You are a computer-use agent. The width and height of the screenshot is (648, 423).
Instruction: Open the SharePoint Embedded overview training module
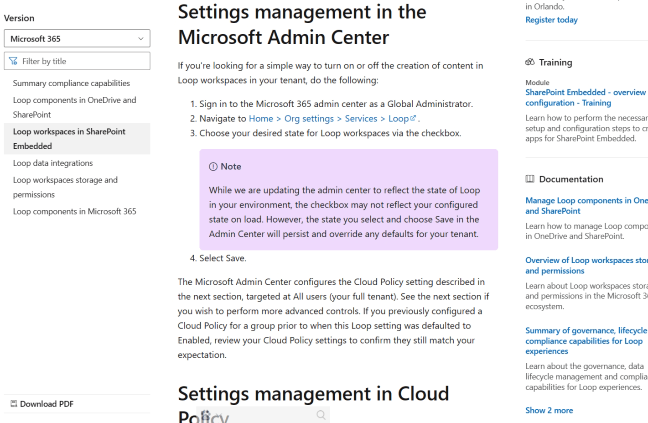(x=586, y=98)
